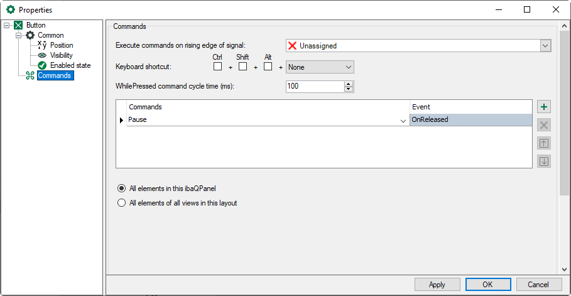Tick the Shift modifier checkbox
Image resolution: width=571 pixels, height=296 pixels.
[x=242, y=67]
